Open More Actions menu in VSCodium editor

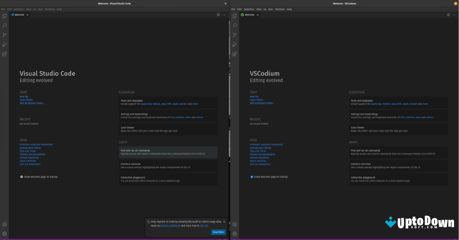click(454, 15)
